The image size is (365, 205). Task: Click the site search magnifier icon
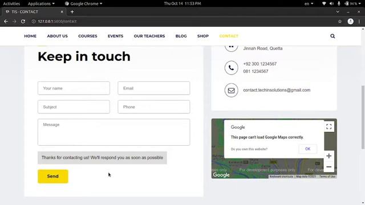(x=332, y=36)
